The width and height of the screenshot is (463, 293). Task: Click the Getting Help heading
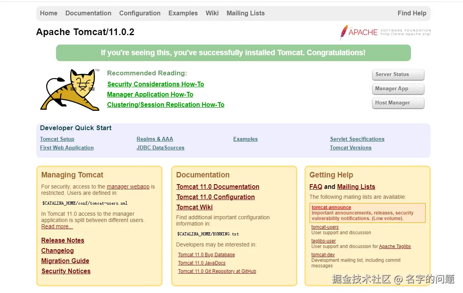[x=331, y=175]
